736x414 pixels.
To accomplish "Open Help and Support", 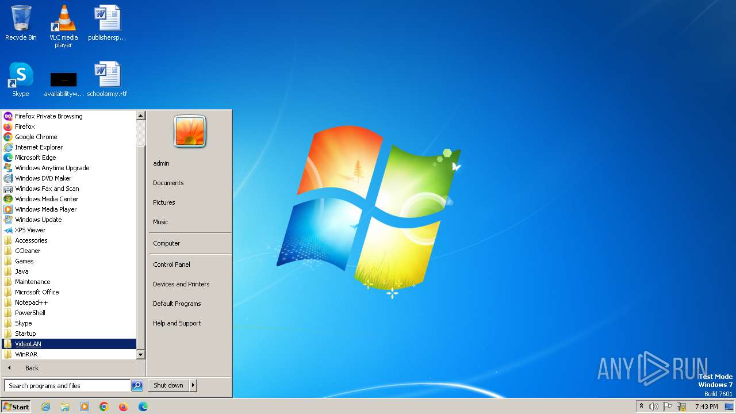I will tap(190, 323).
